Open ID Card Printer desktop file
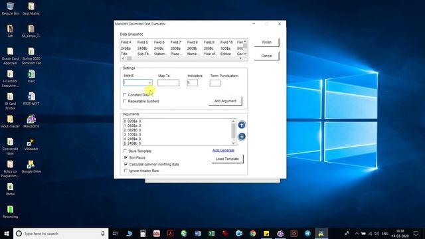 coord(11,101)
